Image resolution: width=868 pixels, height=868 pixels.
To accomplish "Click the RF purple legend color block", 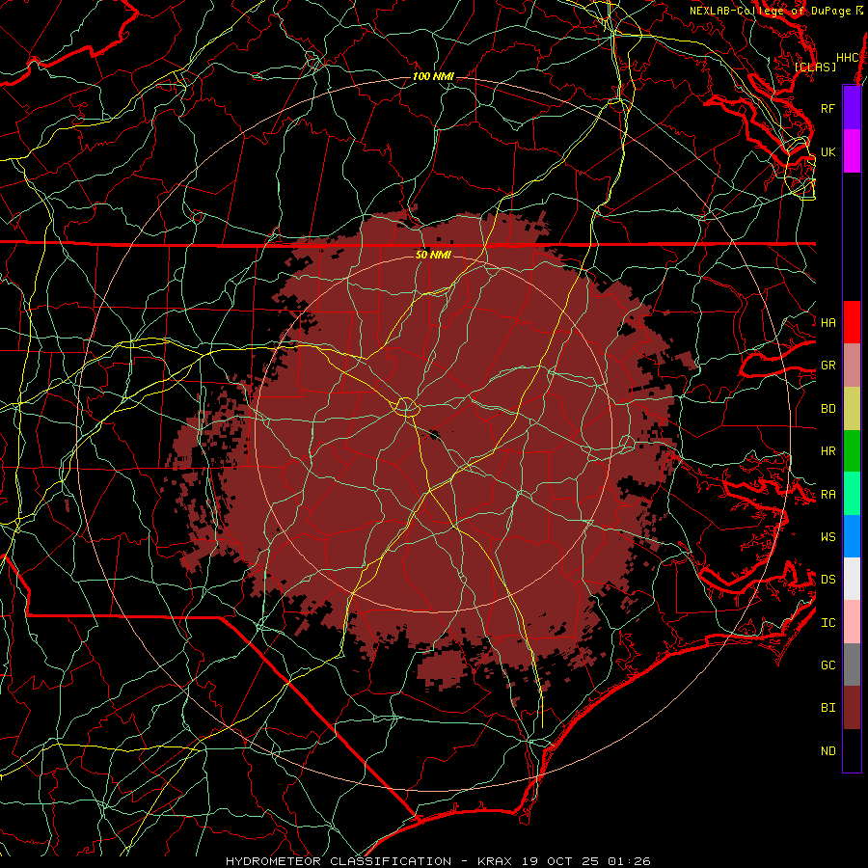I will click(852, 108).
